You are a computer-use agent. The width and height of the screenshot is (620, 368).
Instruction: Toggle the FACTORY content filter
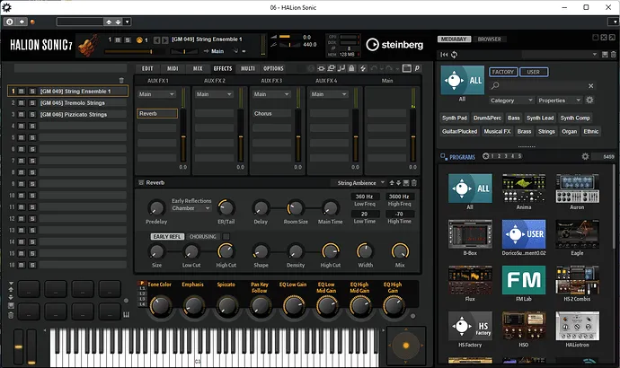tap(503, 72)
